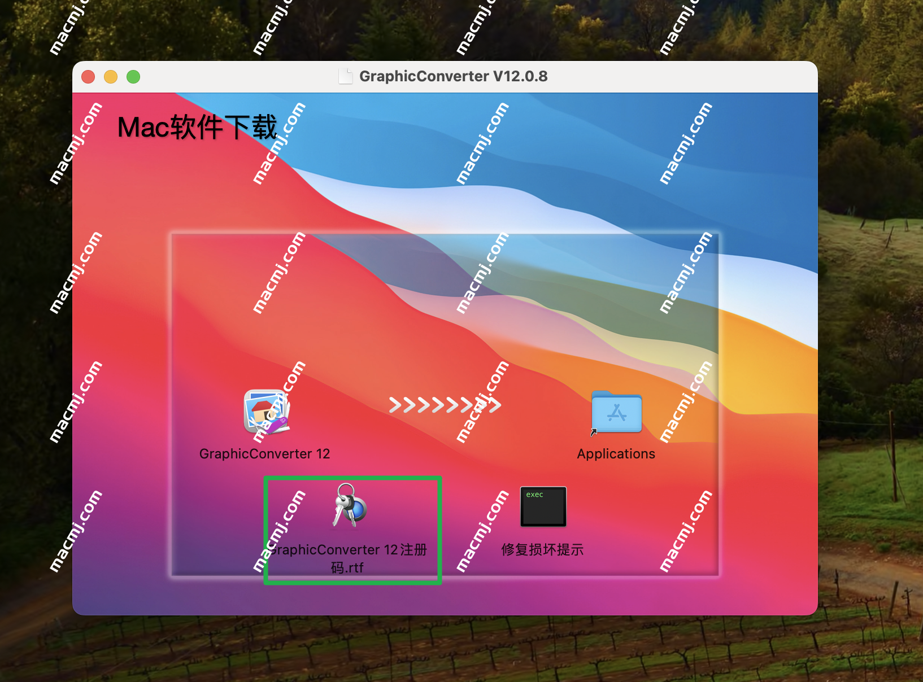Select the keychain icon of the 注册码.rtf file

[x=349, y=506]
